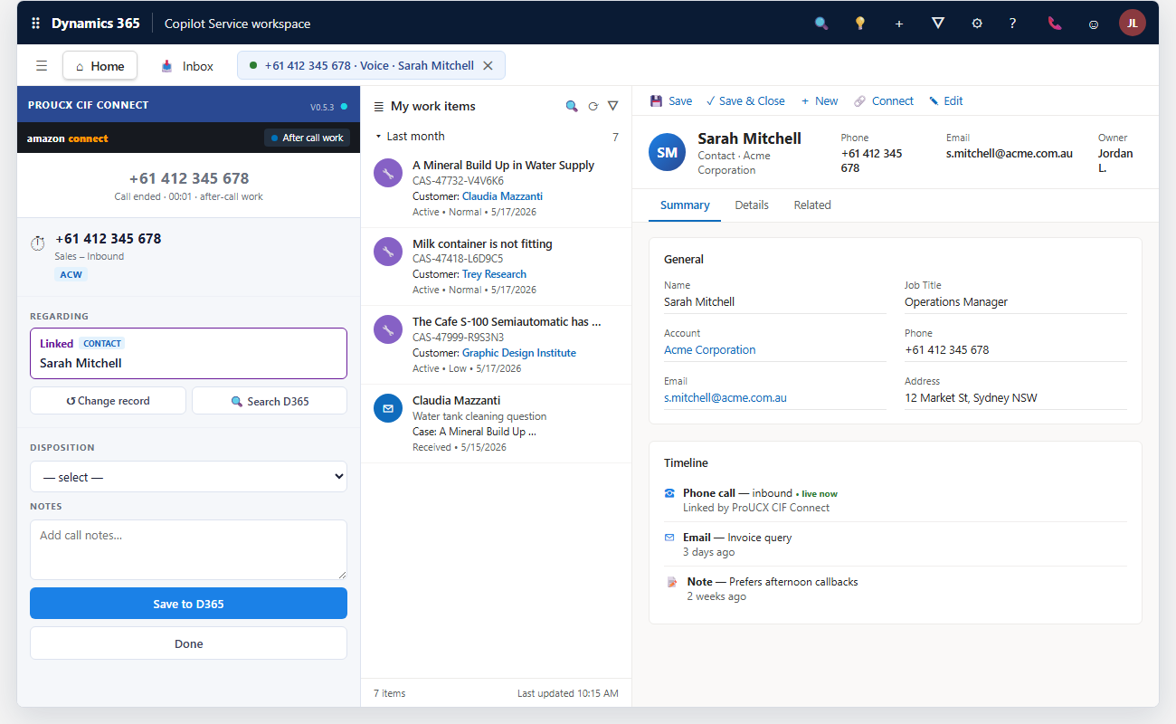Click the linked Sarah Mitchell contact card
1176x724 pixels.
click(188, 353)
